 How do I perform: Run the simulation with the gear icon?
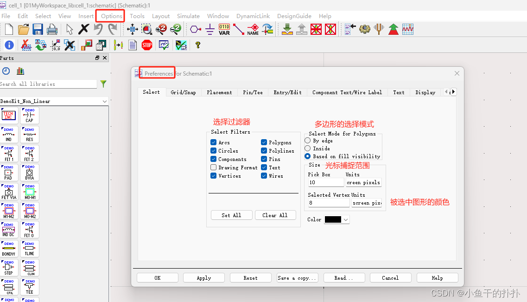point(365,29)
